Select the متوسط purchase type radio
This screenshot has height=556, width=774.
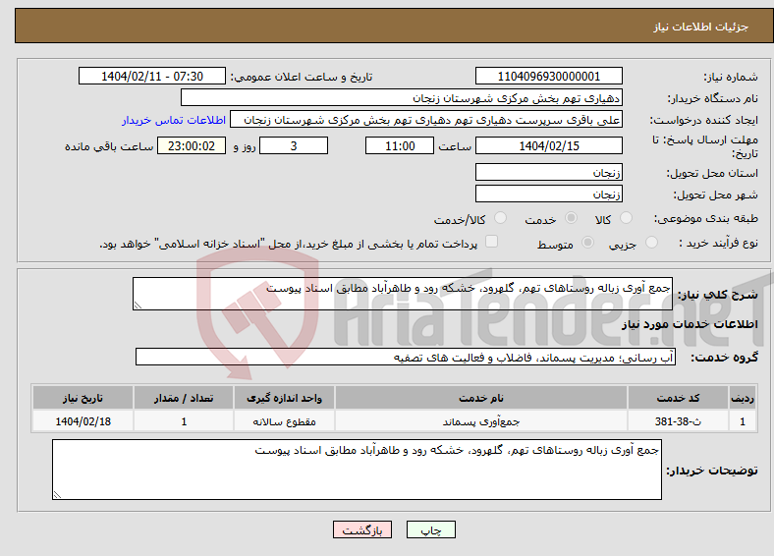pos(588,242)
